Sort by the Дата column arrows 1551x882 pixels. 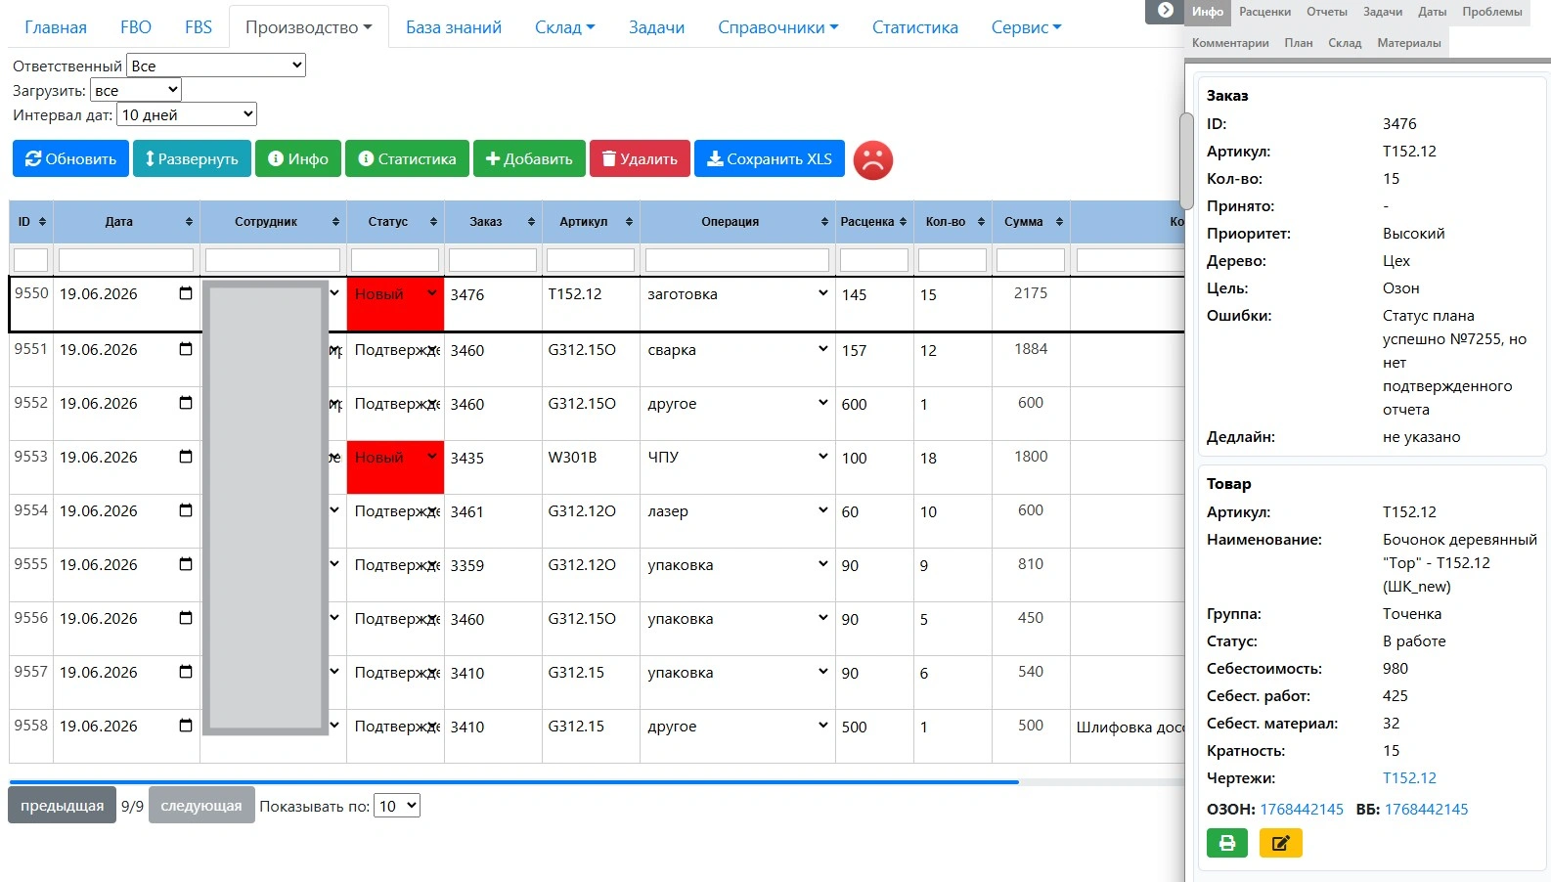(x=189, y=222)
